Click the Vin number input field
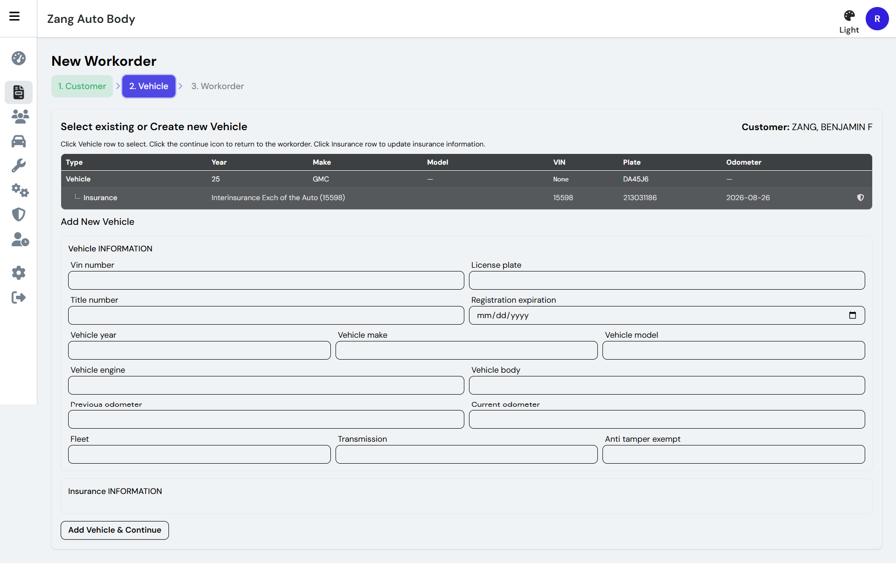This screenshot has height=563, width=896. click(266, 280)
